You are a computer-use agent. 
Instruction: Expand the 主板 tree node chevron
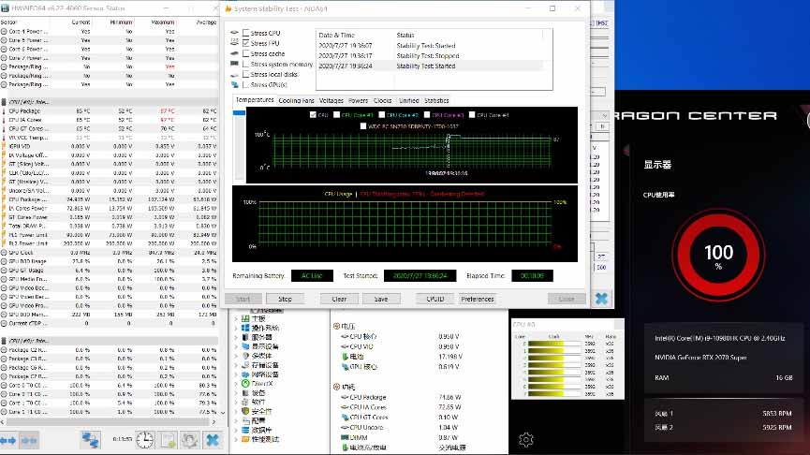tap(237, 318)
